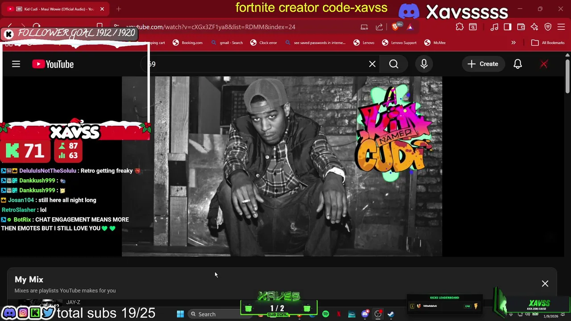Click the YouTube URL address field
The image size is (571, 321).
pos(211,27)
